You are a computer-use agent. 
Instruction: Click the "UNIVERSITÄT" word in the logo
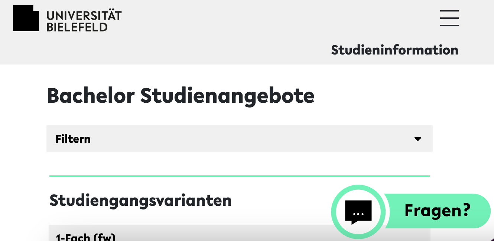tap(84, 16)
